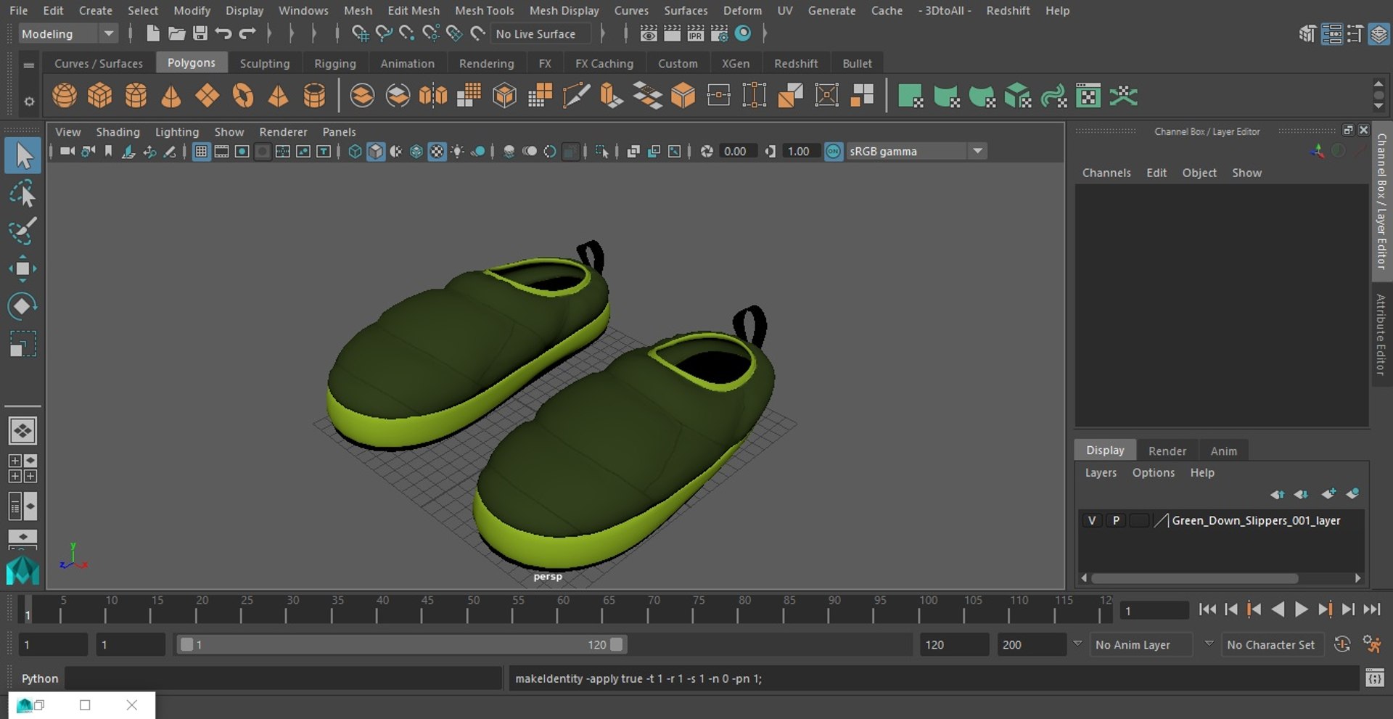
Task: Click the gamma value 1.00 field
Action: tap(800, 151)
